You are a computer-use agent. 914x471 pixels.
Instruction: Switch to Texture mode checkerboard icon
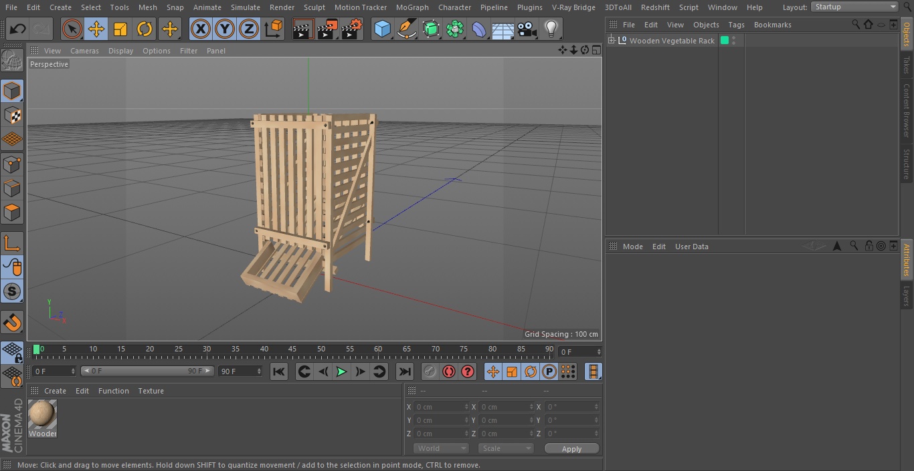pyautogui.click(x=12, y=115)
